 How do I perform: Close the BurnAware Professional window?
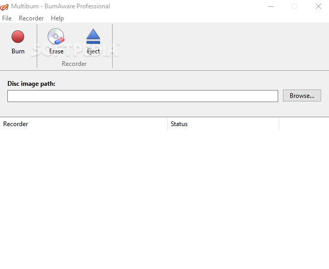pos(319,6)
